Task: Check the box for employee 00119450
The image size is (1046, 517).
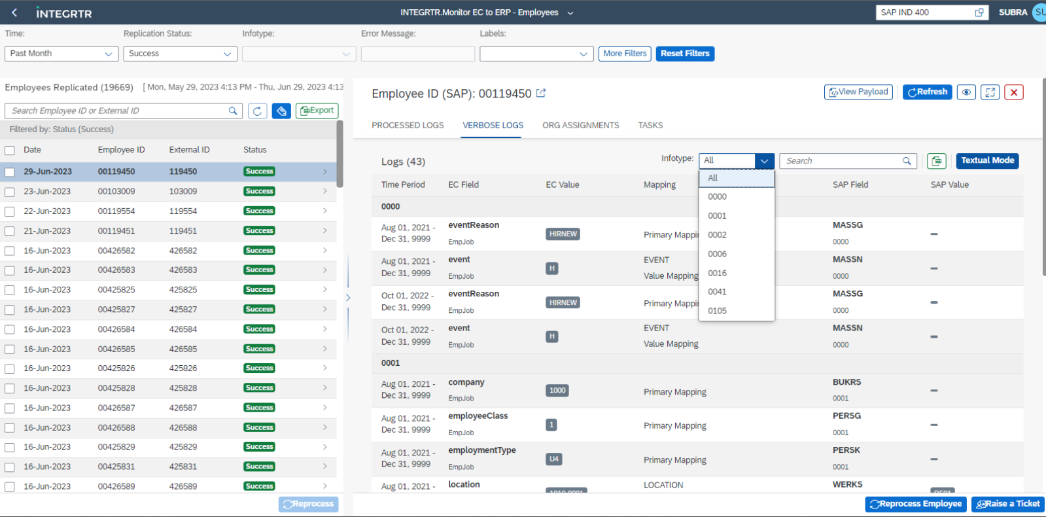Action: [10, 172]
